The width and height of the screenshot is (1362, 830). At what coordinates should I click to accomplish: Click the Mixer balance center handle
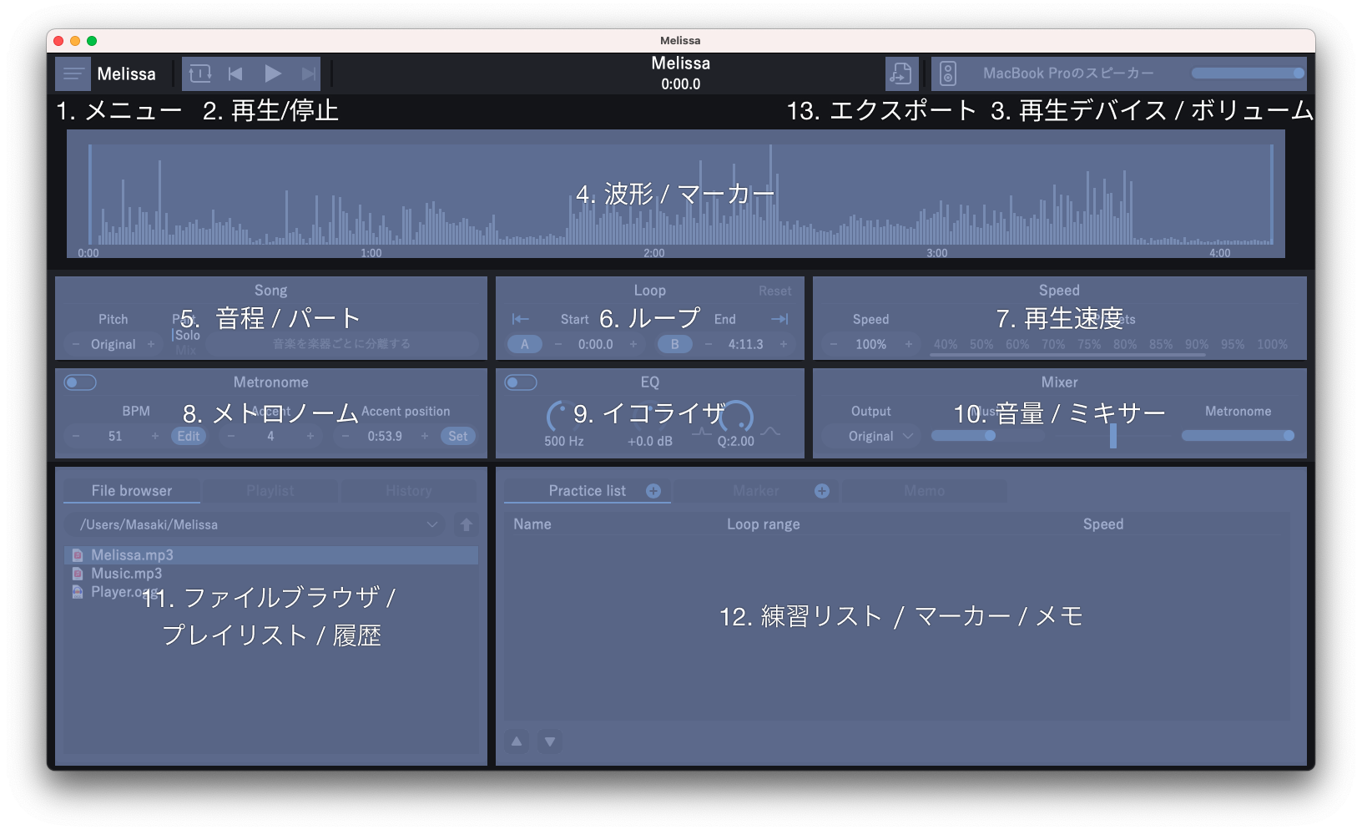1112,436
